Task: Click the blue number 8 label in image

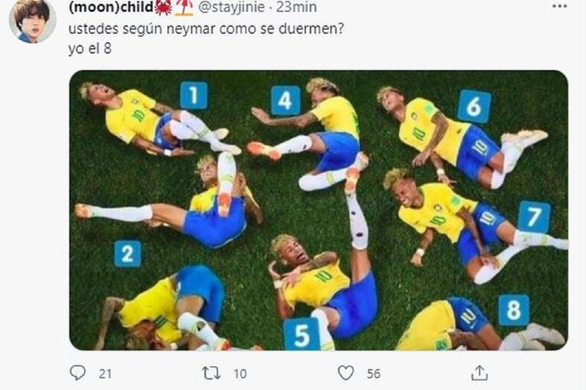Action: coord(514,310)
